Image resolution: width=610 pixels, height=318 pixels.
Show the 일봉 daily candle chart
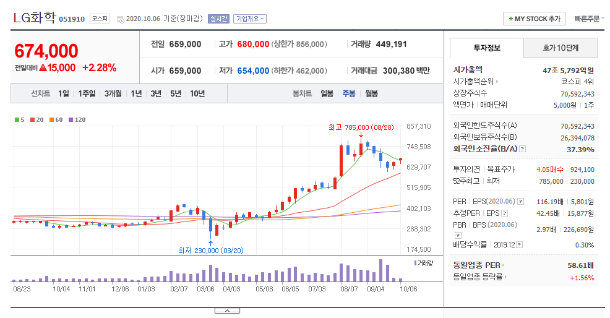327,94
